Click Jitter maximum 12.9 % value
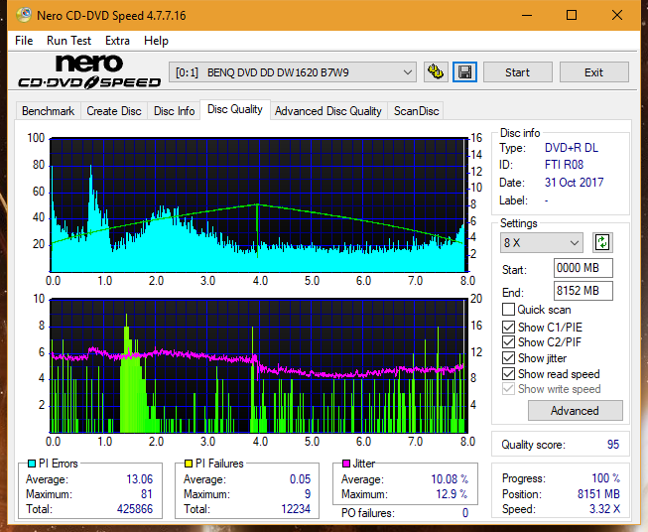The width and height of the screenshot is (648, 532). click(x=453, y=494)
